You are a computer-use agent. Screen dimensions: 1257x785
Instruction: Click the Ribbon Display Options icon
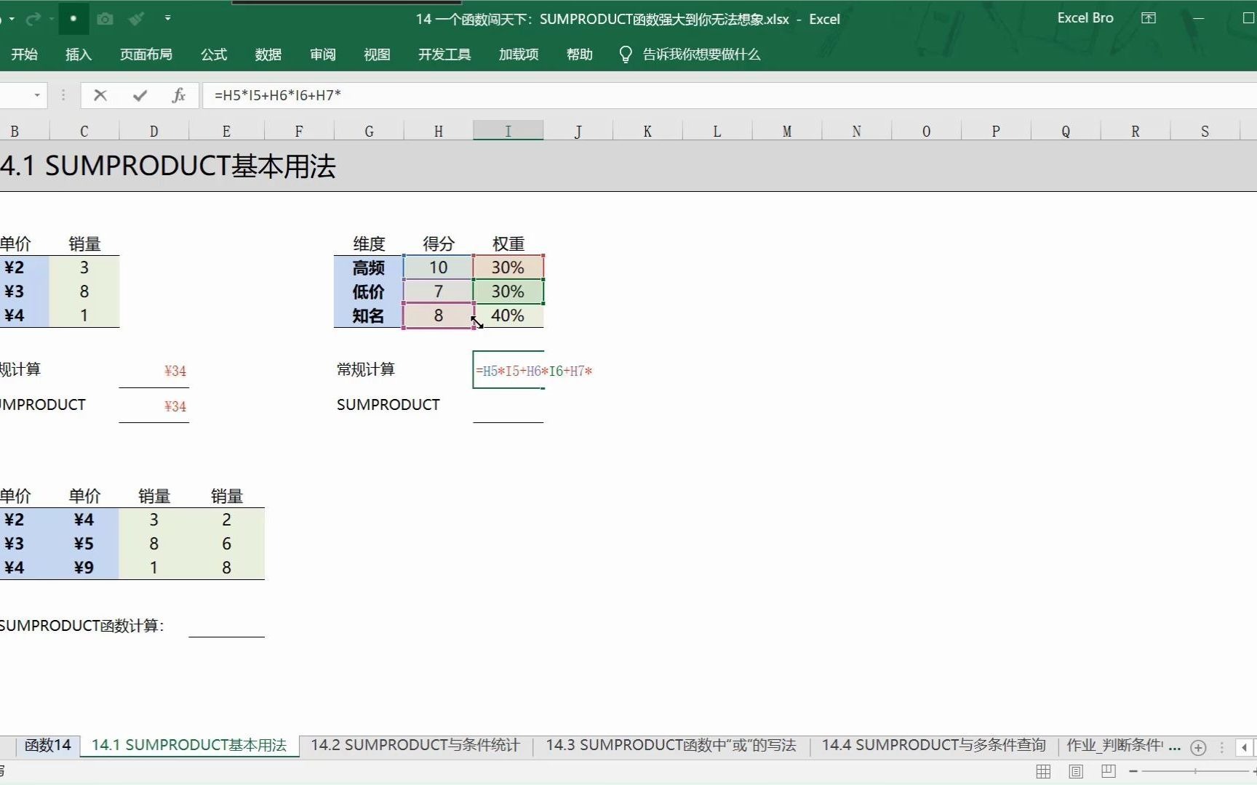(x=1149, y=18)
